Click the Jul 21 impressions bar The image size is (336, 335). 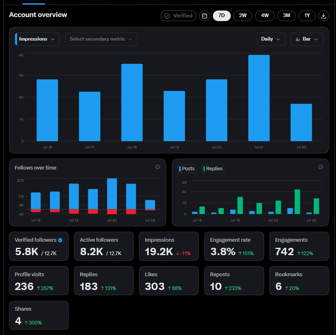pos(259,98)
